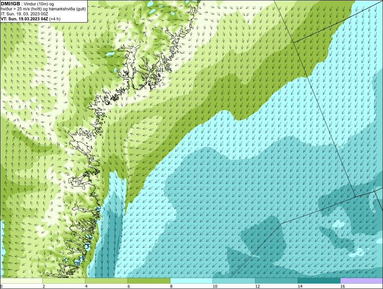This screenshot has width=383, height=289.
Task: Click the 12–14 m/s teal legend swatch
Action: point(277,281)
